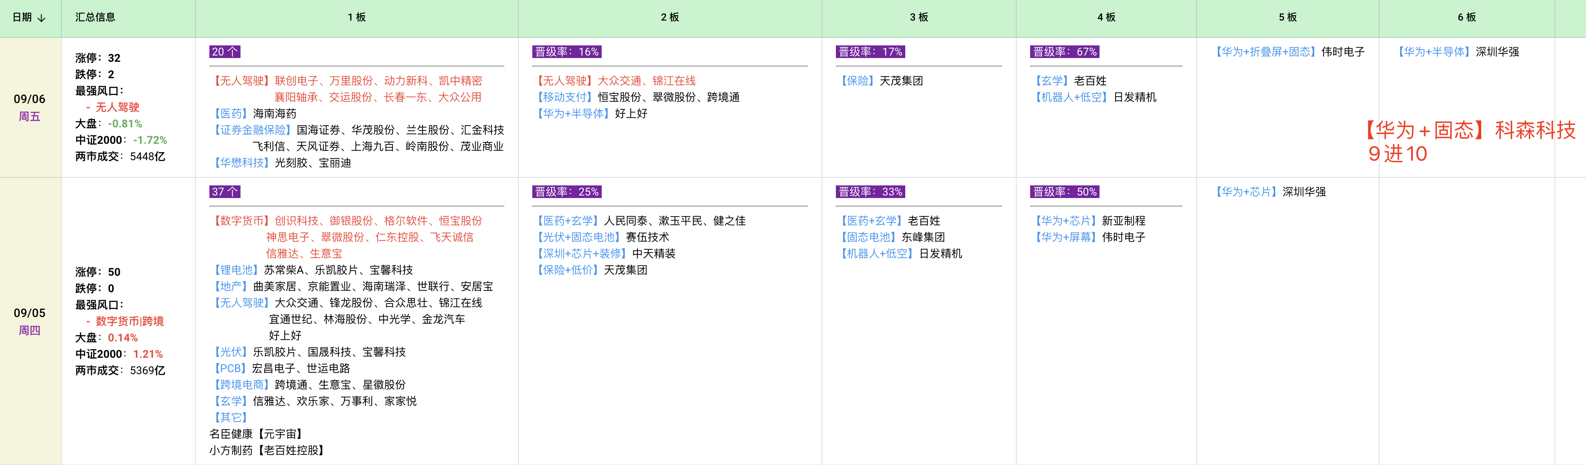Click the 晋级率: 67% badge
Screen dimensions: 1586x465
(x=1065, y=52)
